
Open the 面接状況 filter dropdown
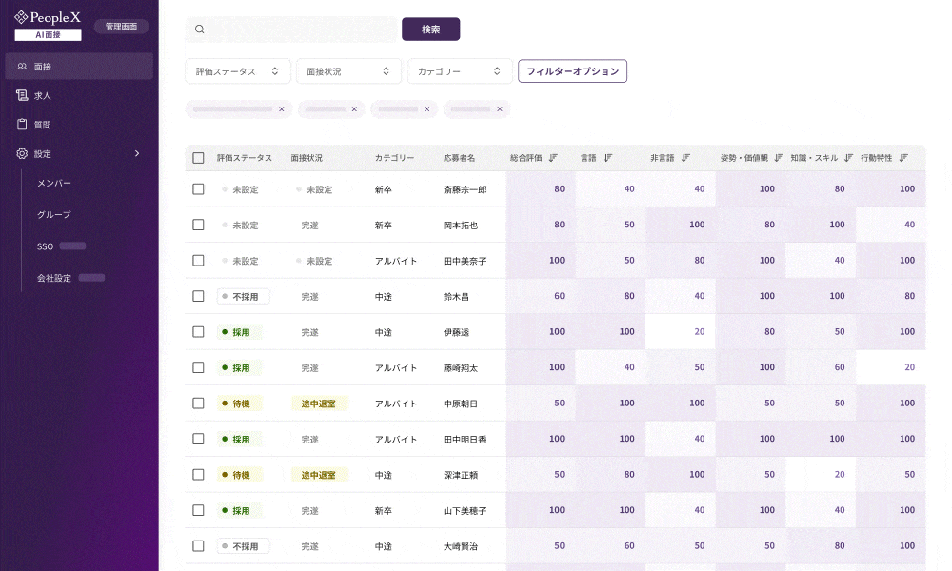click(347, 71)
